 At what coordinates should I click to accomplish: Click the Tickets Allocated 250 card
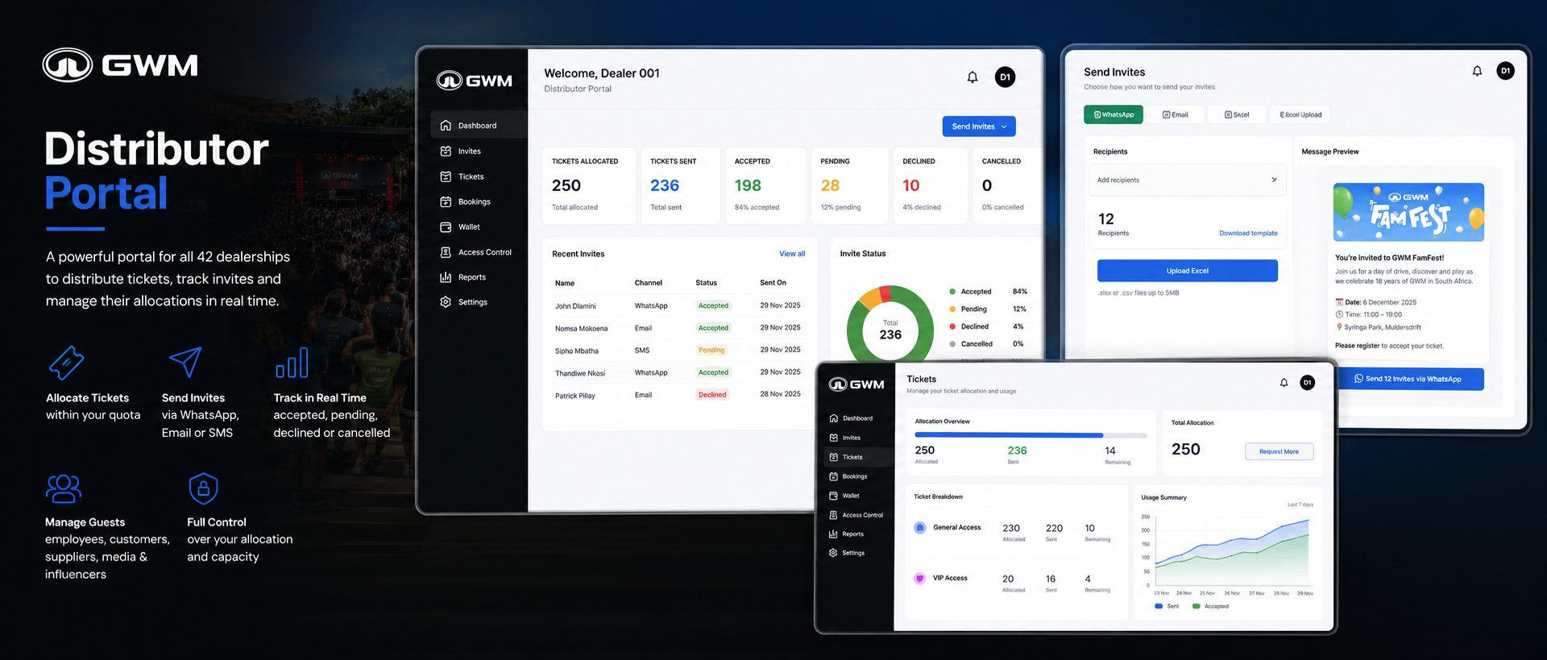[x=589, y=185]
